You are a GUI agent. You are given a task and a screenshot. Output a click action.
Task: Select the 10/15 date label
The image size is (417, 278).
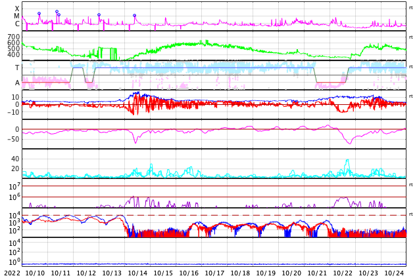coord(163,273)
